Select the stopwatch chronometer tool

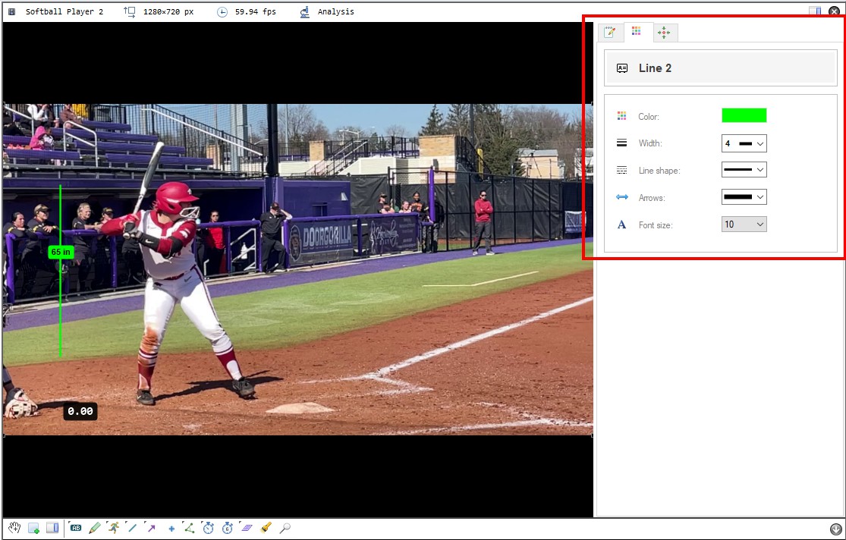tap(208, 528)
